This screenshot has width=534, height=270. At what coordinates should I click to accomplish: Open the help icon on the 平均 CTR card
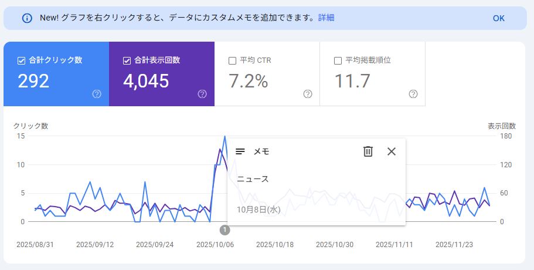pos(308,94)
